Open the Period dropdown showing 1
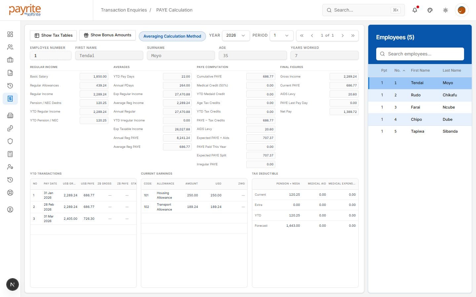The image size is (476, 297). click(x=282, y=35)
